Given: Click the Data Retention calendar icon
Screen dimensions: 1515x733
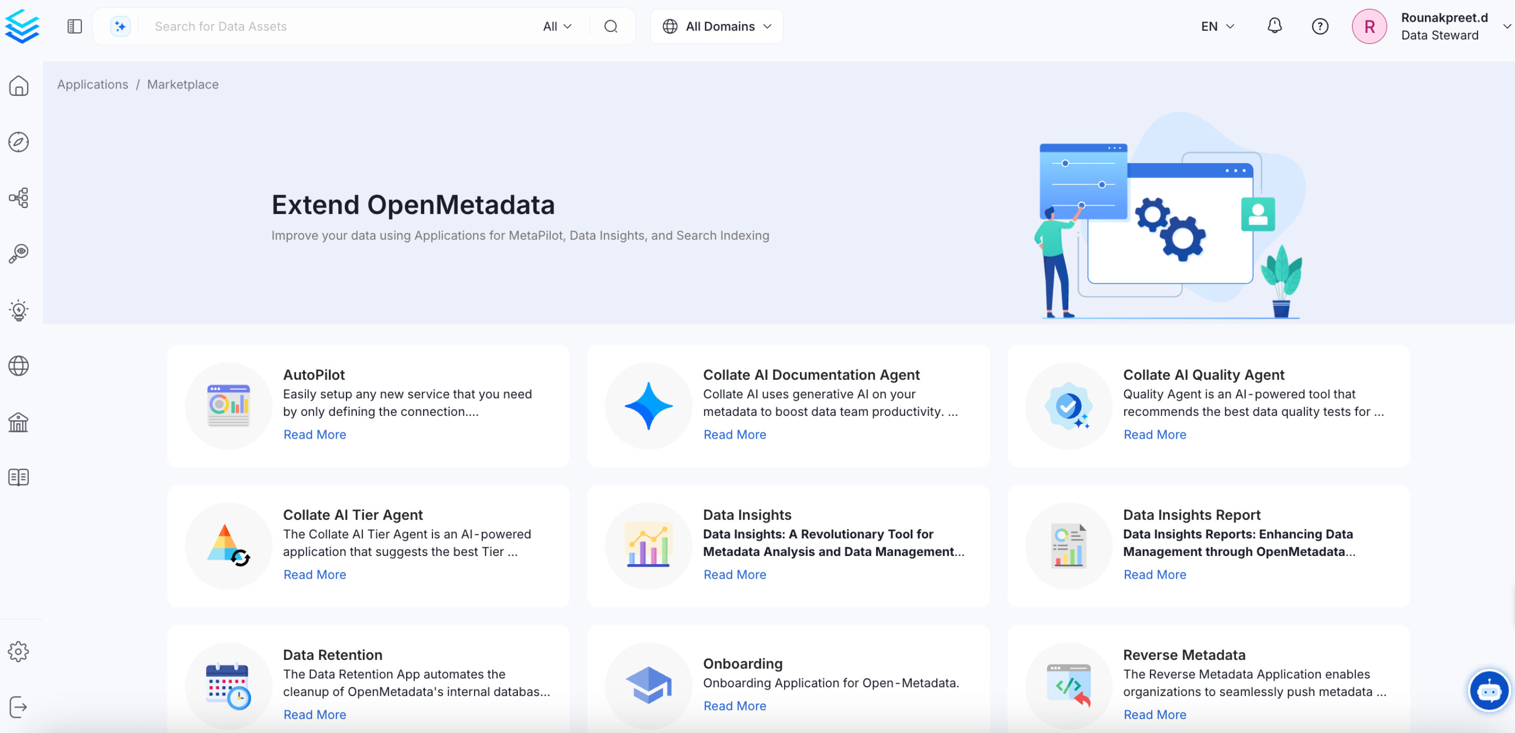Looking at the screenshot, I should [229, 686].
